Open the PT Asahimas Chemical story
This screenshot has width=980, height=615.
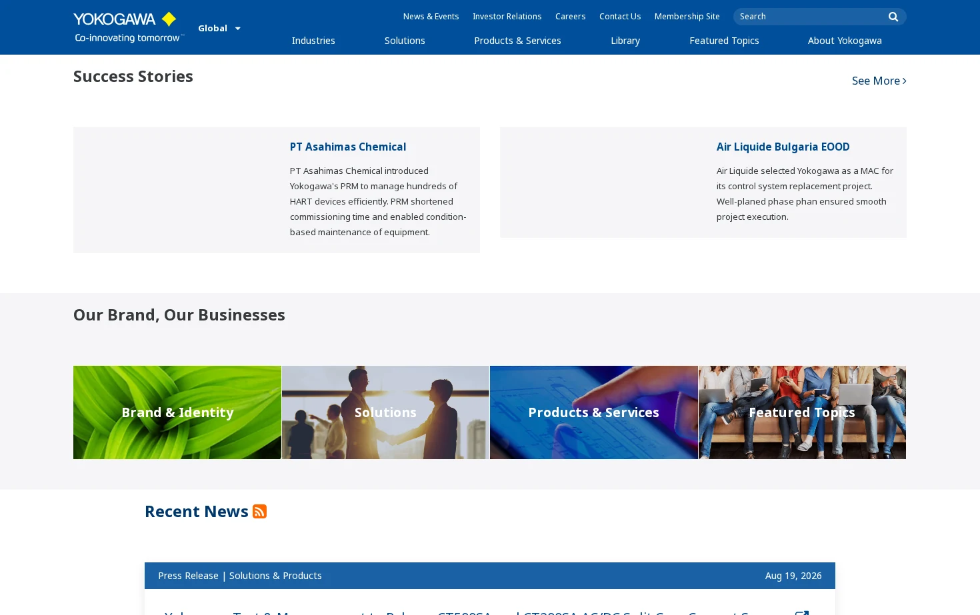pos(348,147)
